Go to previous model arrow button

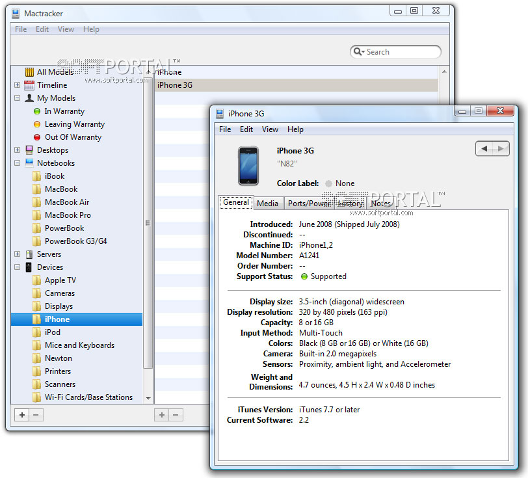(484, 148)
